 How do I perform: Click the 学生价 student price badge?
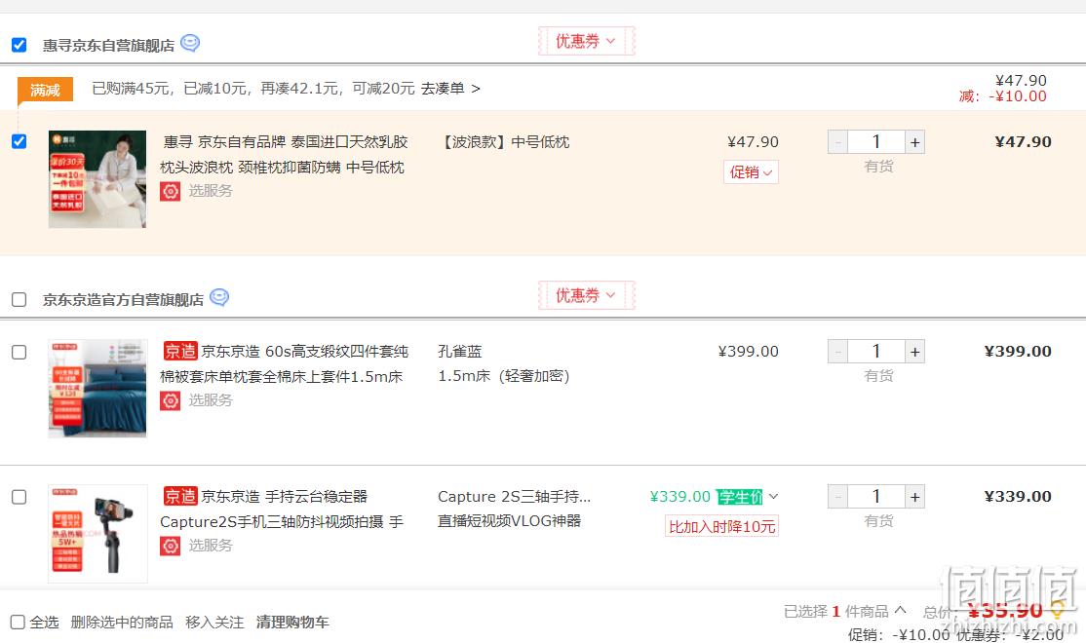click(x=740, y=497)
